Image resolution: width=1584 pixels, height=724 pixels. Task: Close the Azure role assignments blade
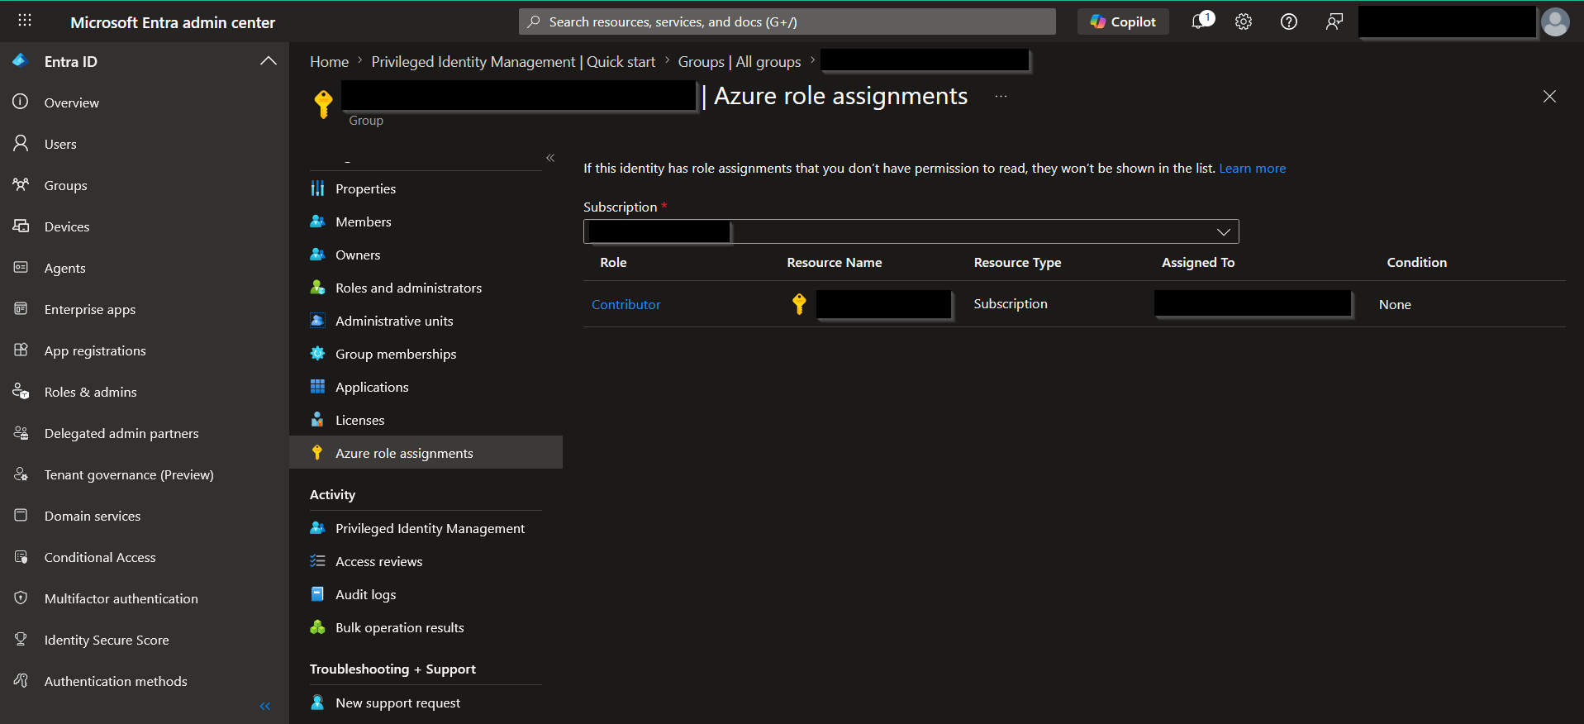[1549, 97]
